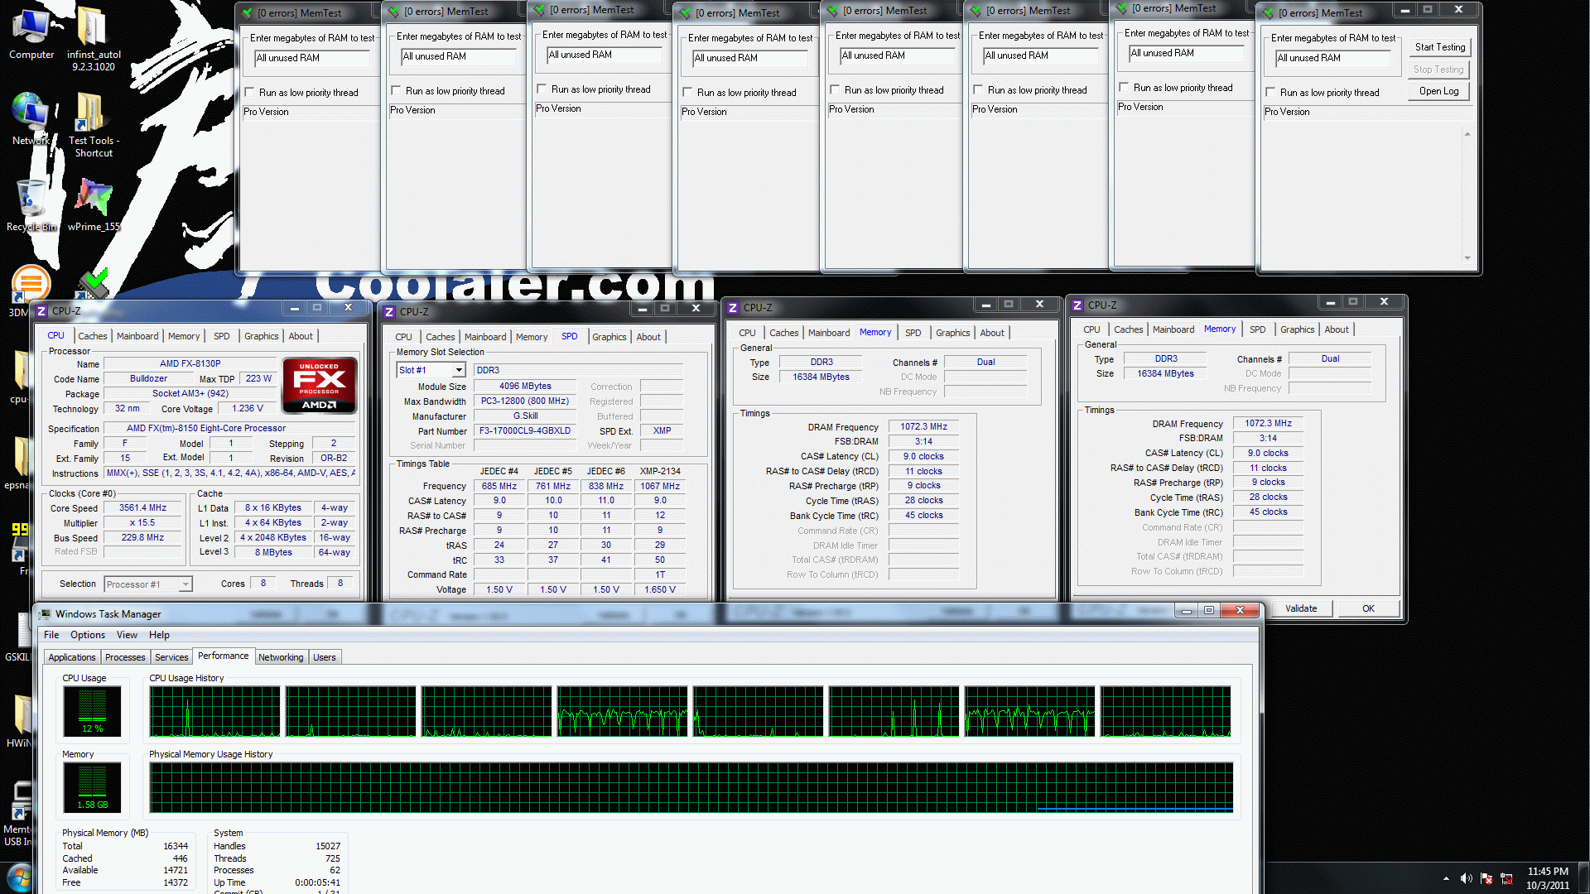Screen dimensions: 1590x894
Task: Open the Processor #1 selection dropdown
Action: pos(185,584)
